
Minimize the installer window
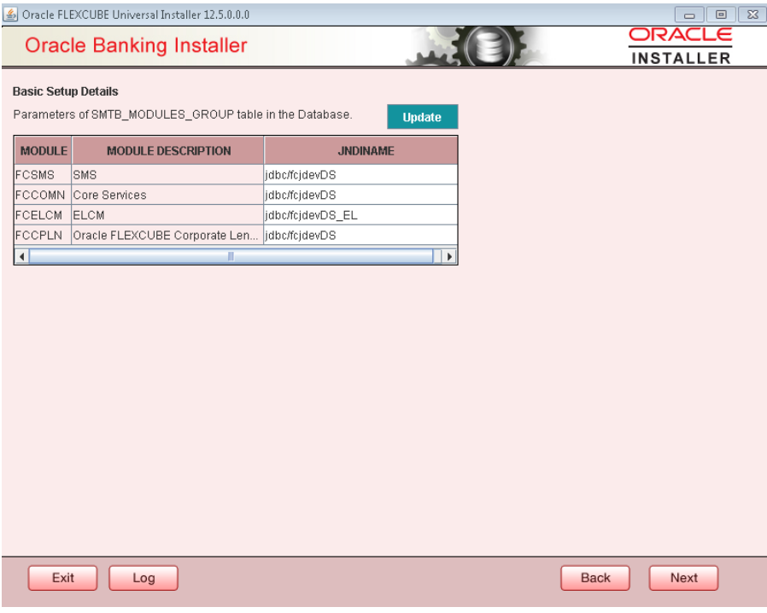689,15
